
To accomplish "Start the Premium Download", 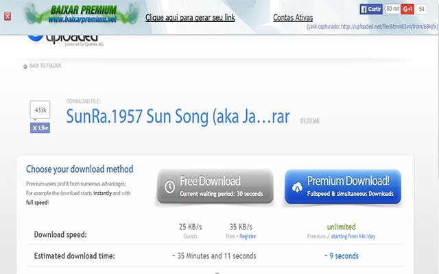I will tap(343, 186).
